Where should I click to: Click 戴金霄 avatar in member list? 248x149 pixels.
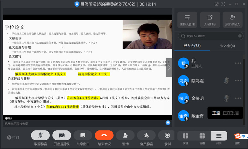click(183, 116)
